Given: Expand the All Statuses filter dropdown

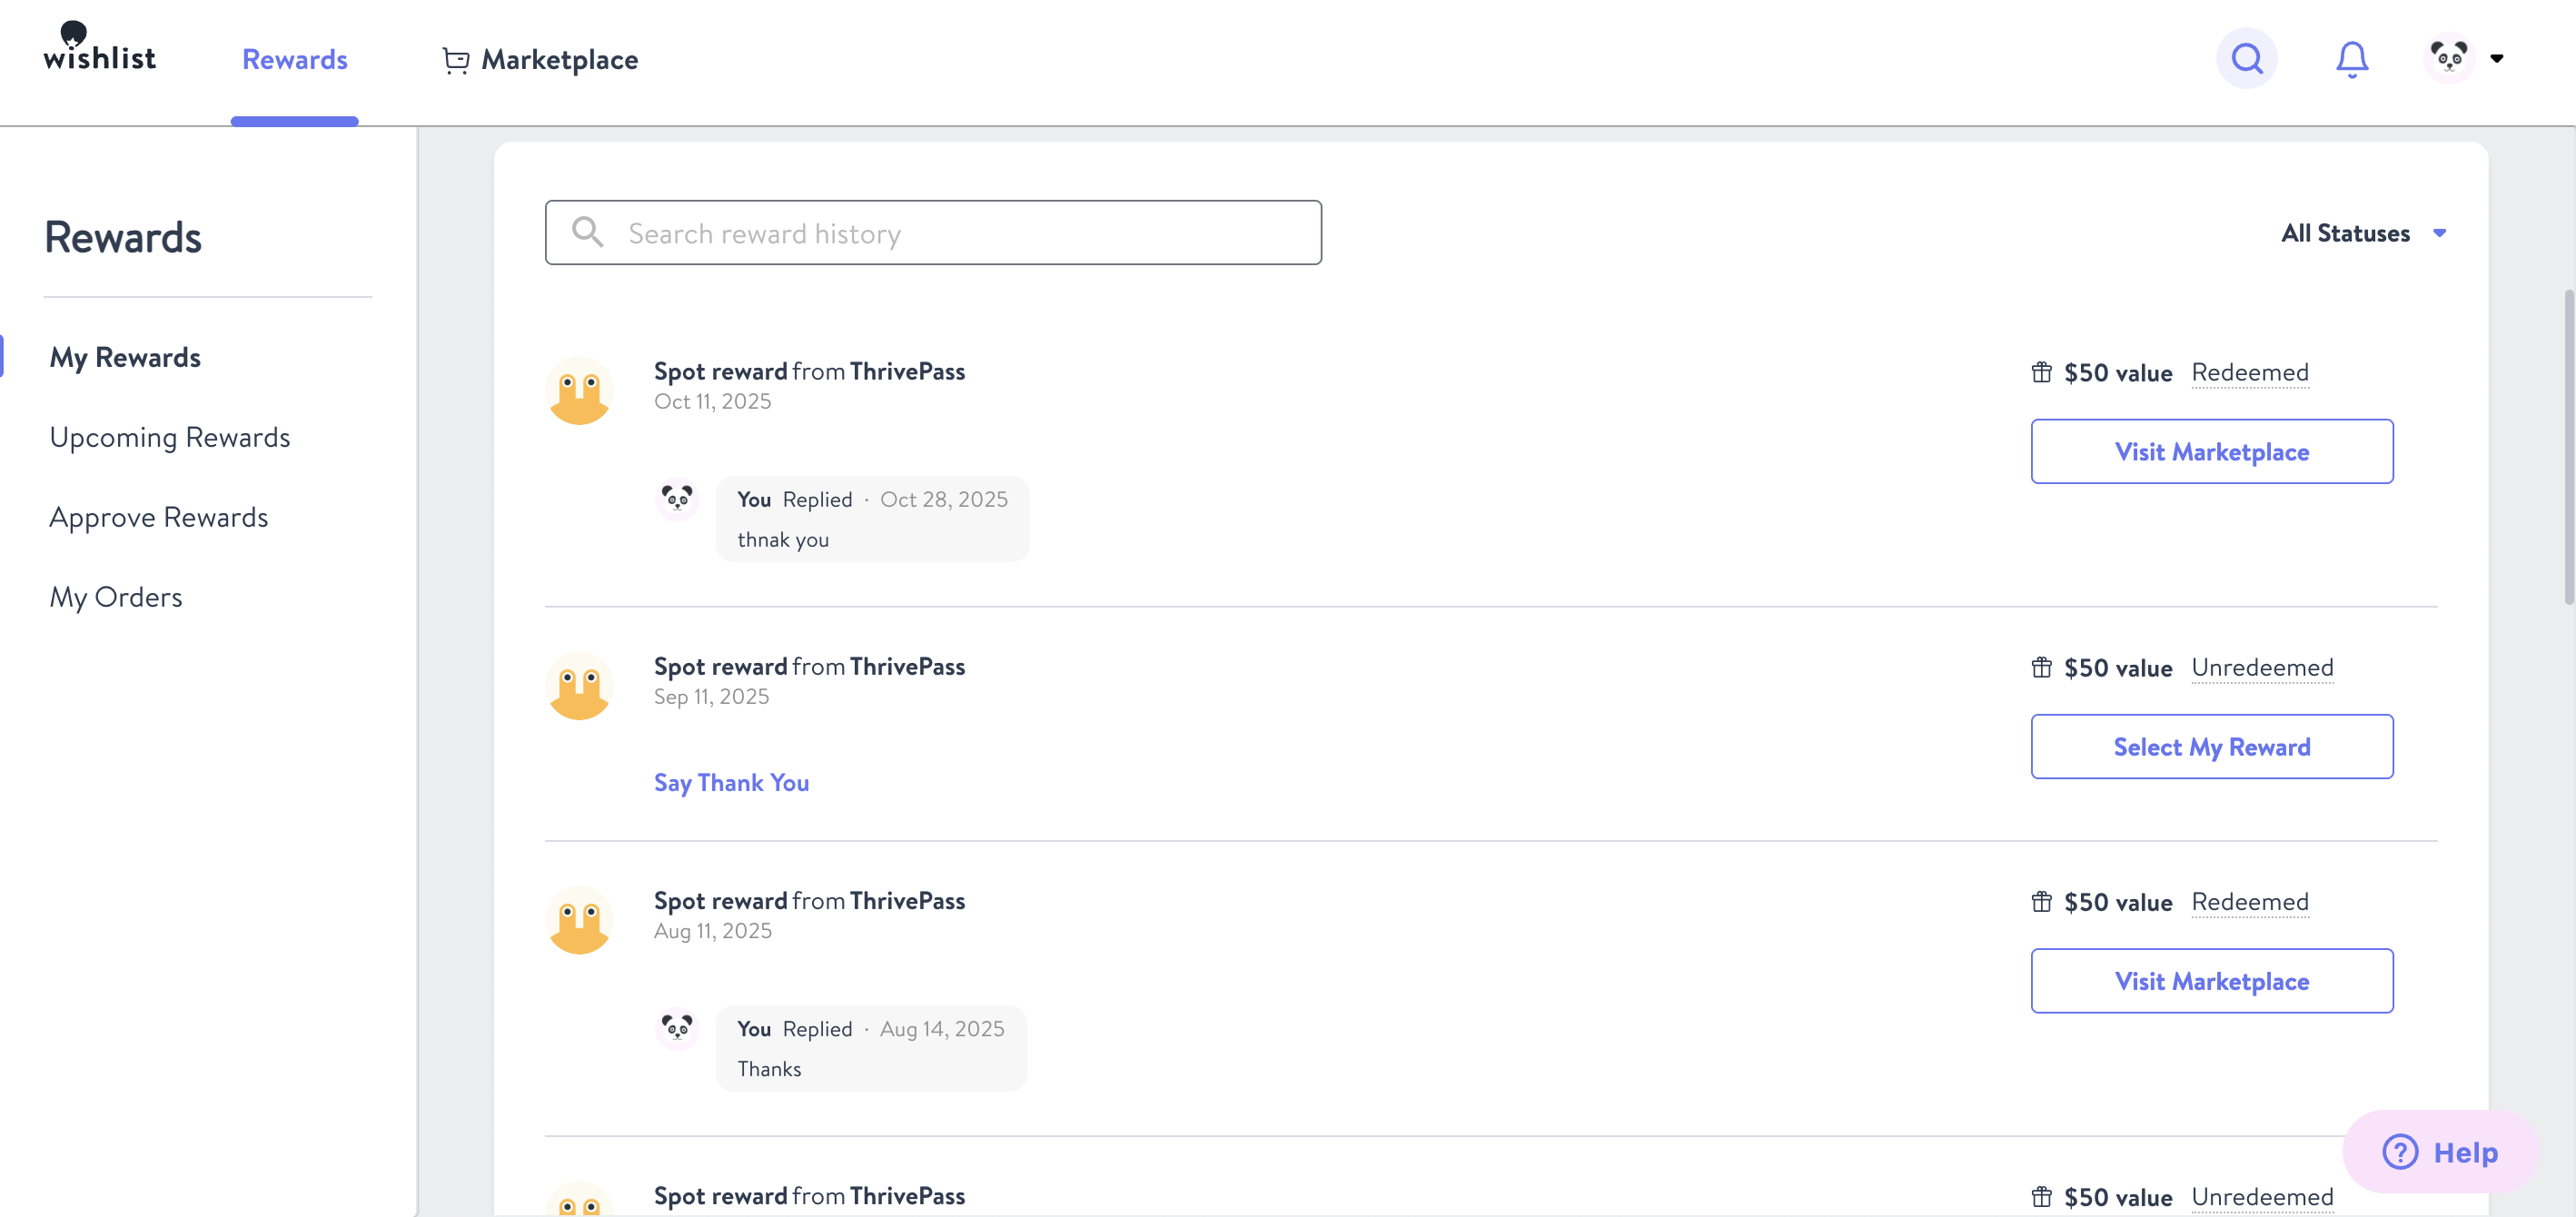Looking at the screenshot, I should 2362,233.
